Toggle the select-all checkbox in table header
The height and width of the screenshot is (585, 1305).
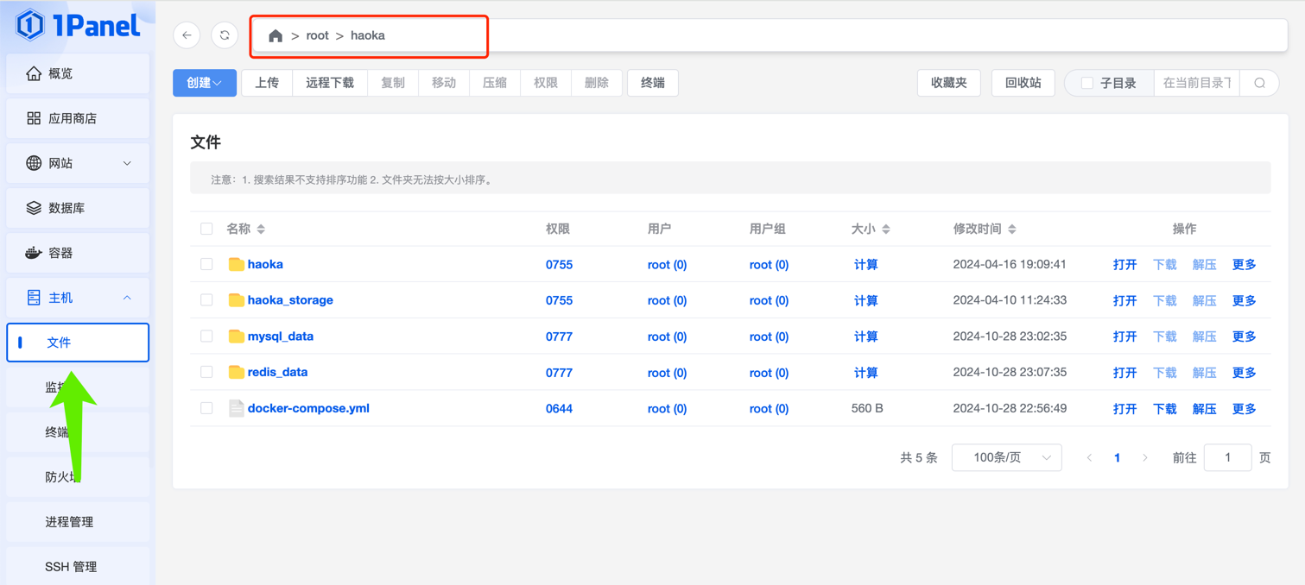pos(206,229)
